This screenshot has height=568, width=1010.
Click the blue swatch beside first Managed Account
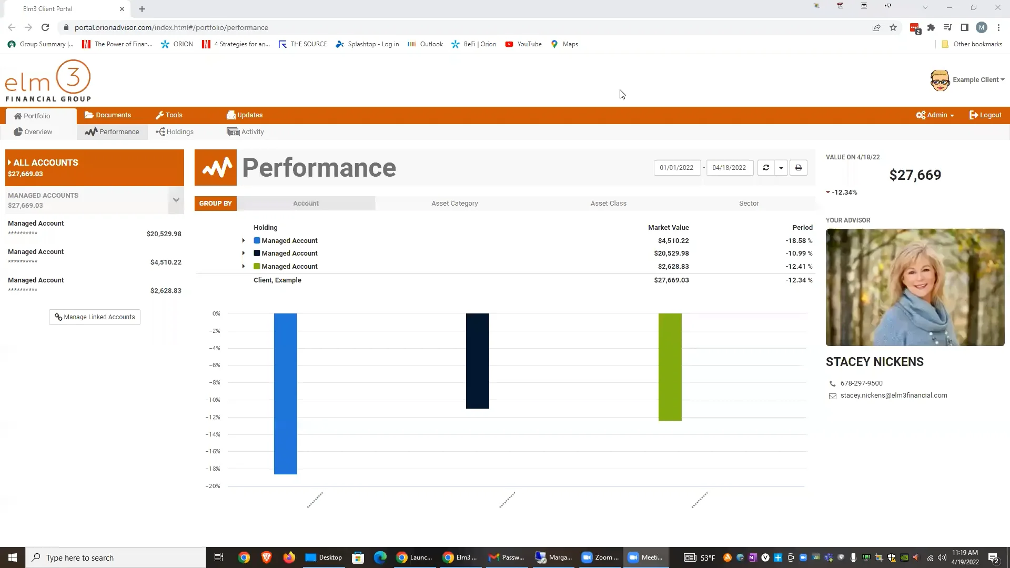(257, 240)
